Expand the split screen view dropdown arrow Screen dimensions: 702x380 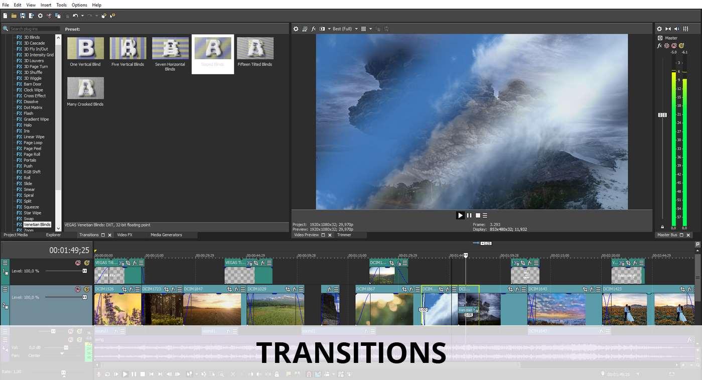(329, 29)
